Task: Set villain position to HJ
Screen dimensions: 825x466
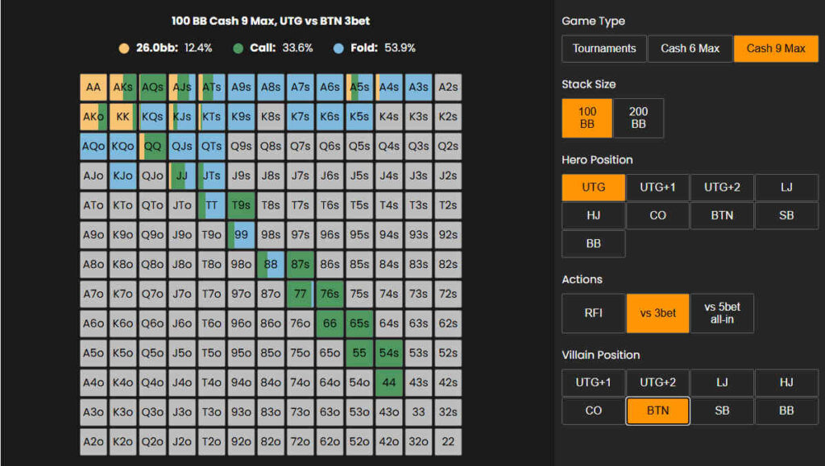Action: point(786,382)
